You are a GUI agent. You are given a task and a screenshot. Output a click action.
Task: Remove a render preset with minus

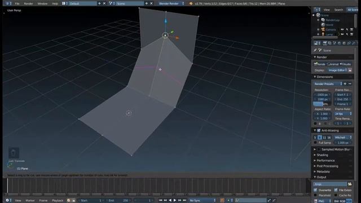coord(350,84)
